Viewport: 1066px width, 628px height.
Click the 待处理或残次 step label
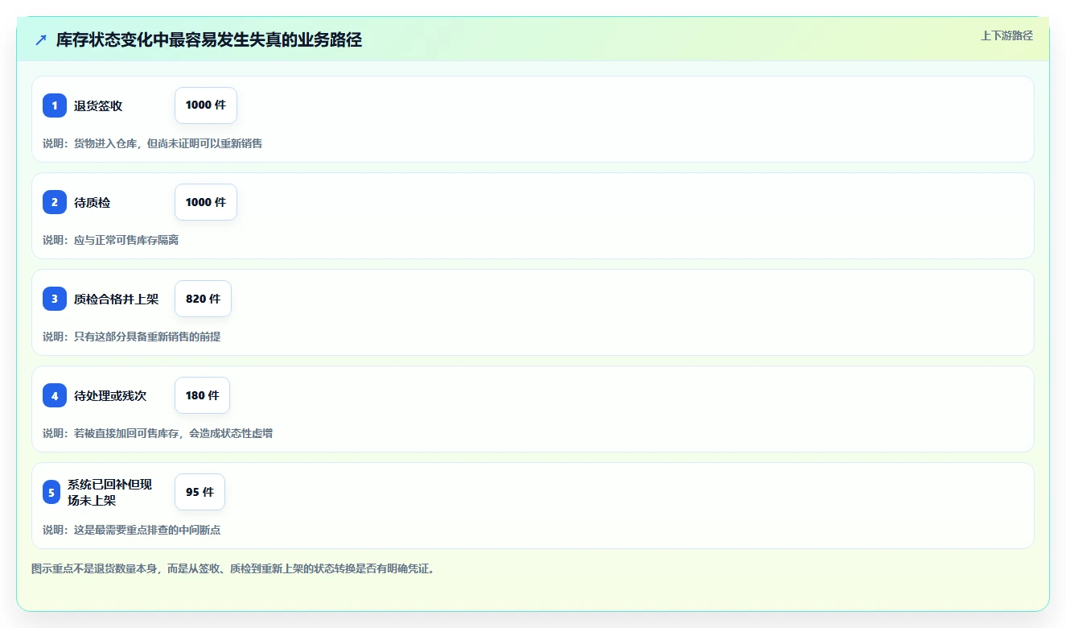[110, 396]
